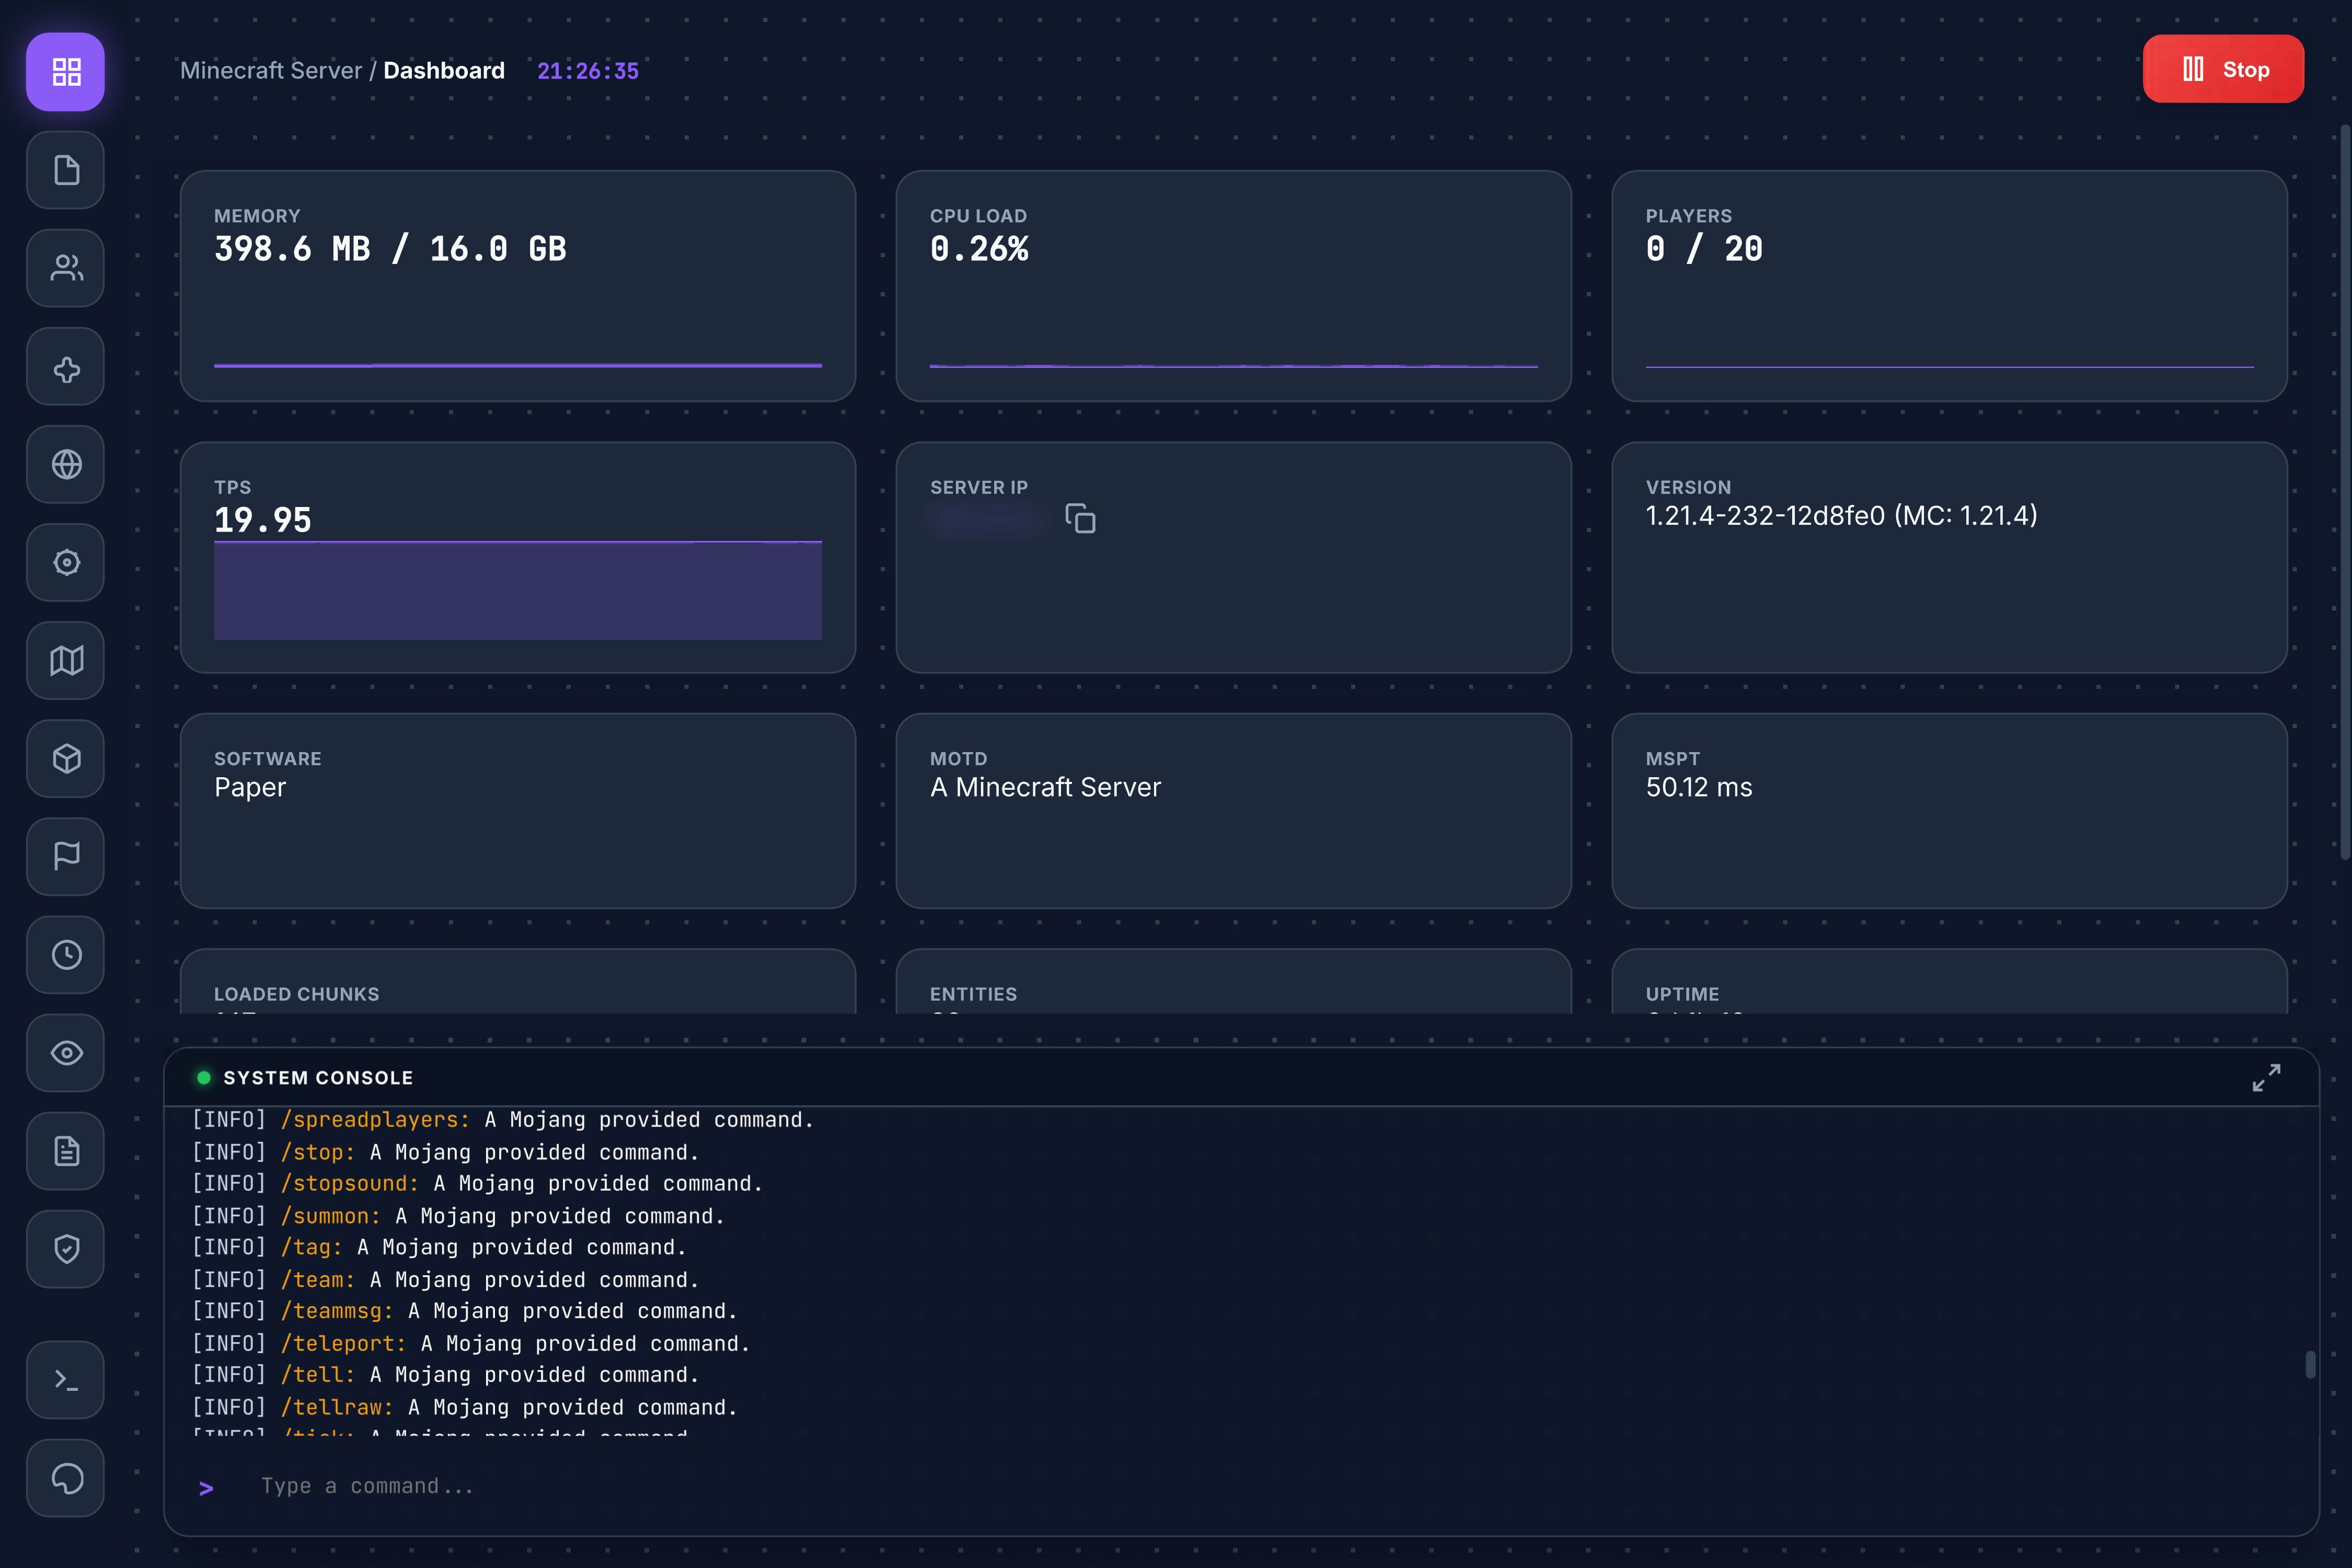Click the eye icon in sidebar
This screenshot has width=2352, height=1568.
pos(66,1052)
